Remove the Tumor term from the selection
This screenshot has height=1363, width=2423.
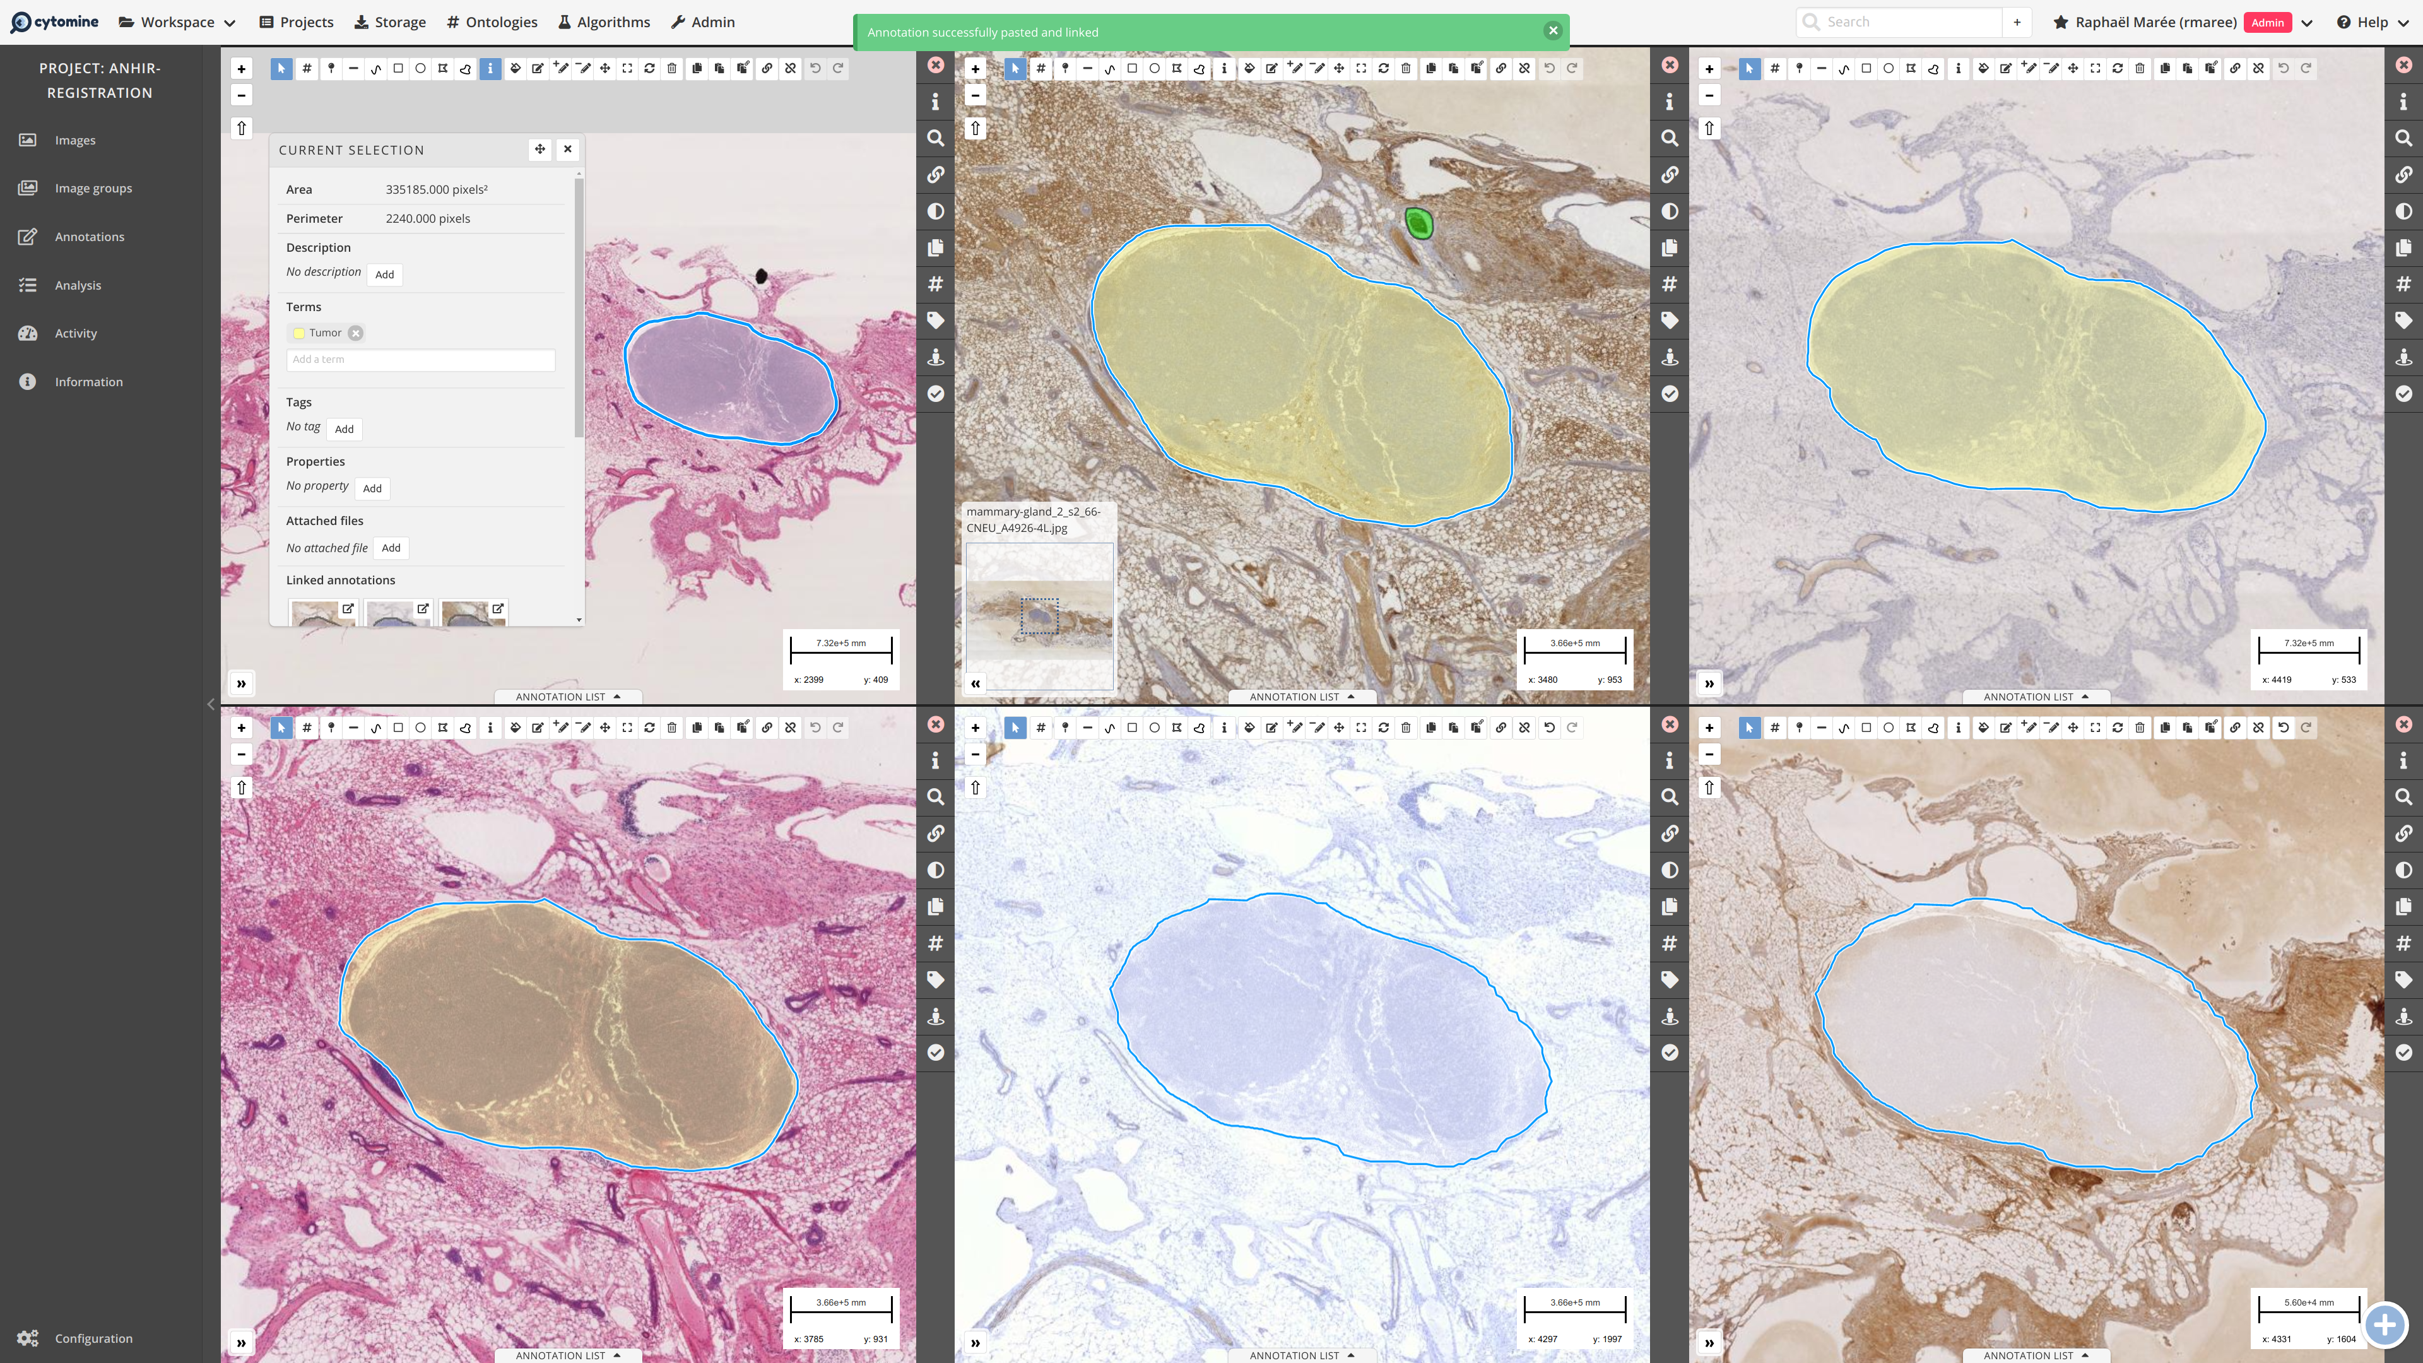[x=355, y=333]
